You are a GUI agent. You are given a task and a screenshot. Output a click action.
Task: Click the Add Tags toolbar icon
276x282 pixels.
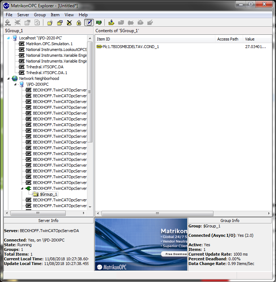111,22
